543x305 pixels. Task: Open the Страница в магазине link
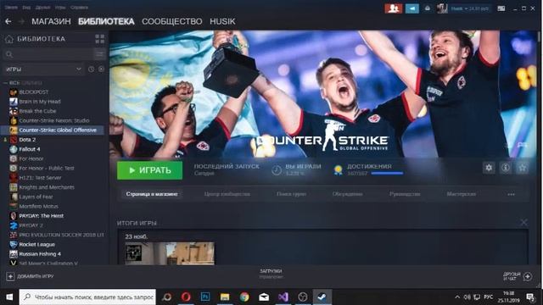click(152, 194)
